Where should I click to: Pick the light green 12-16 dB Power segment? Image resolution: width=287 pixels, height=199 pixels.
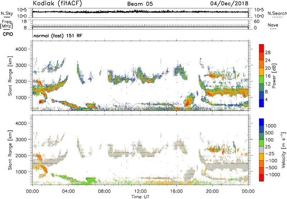pyautogui.click(x=262, y=80)
